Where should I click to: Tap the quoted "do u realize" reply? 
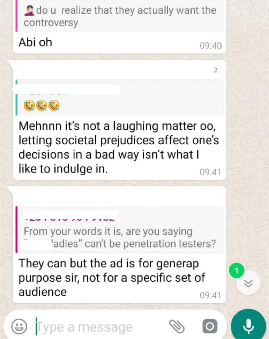coord(119,17)
